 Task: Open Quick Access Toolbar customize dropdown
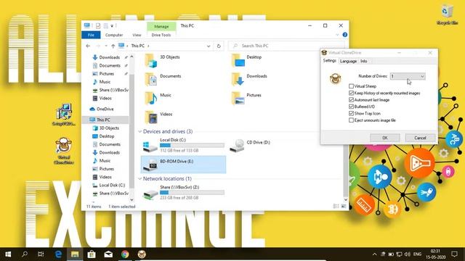pyautogui.click(x=112, y=26)
